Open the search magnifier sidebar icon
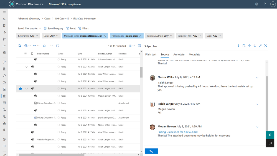Image resolution: width=277 pixels, height=156 pixels. 4,76
